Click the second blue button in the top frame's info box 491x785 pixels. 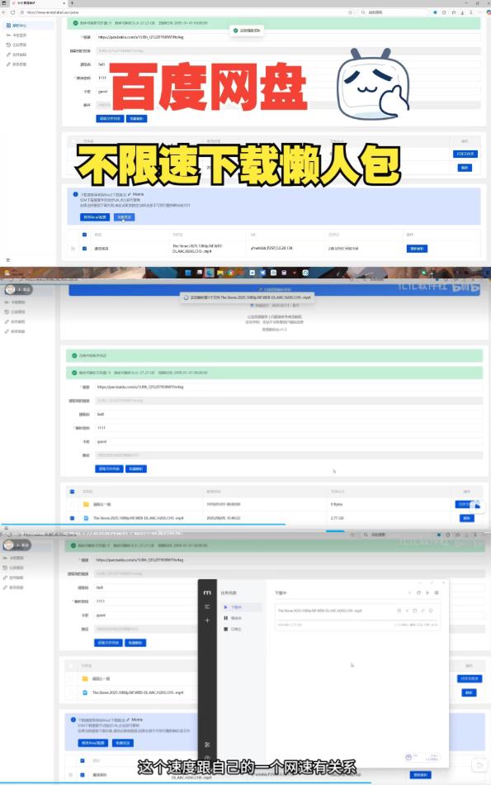pyautogui.click(x=124, y=217)
